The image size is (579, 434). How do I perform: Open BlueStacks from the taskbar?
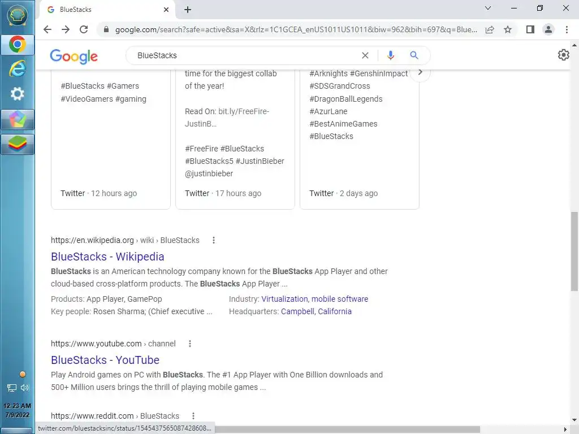click(18, 144)
